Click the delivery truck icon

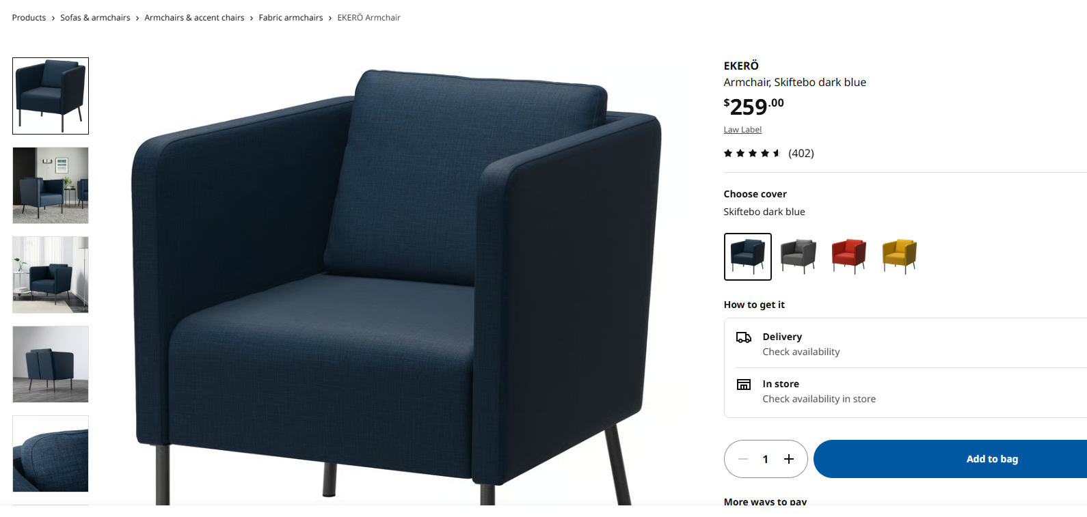743,337
